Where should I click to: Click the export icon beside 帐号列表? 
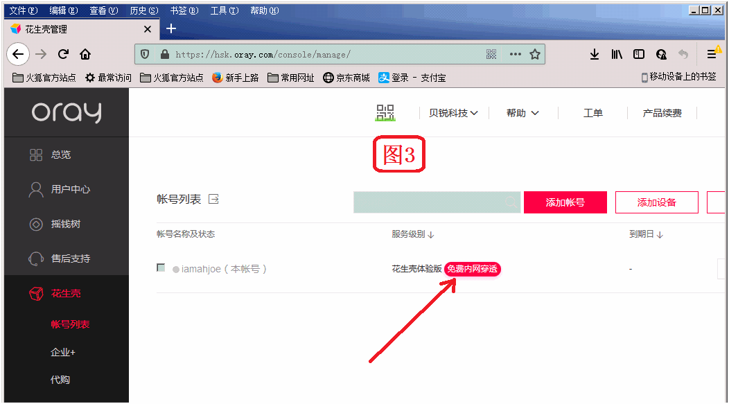[x=213, y=200]
